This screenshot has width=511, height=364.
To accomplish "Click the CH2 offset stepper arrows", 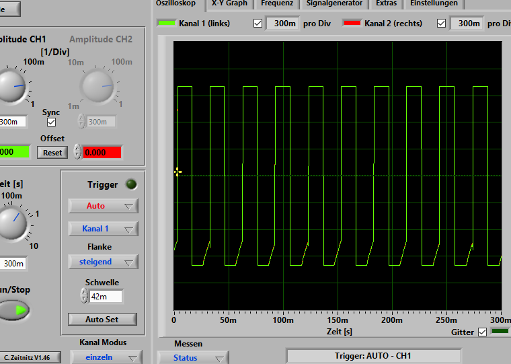I will pyautogui.click(x=77, y=152).
